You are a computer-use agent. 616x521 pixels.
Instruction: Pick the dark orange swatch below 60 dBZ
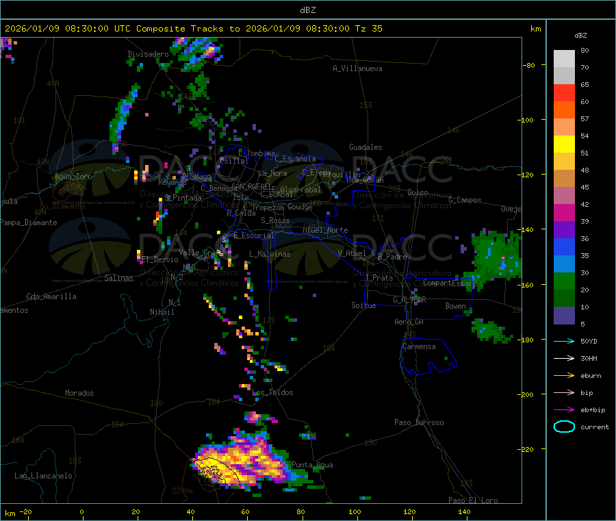click(564, 110)
